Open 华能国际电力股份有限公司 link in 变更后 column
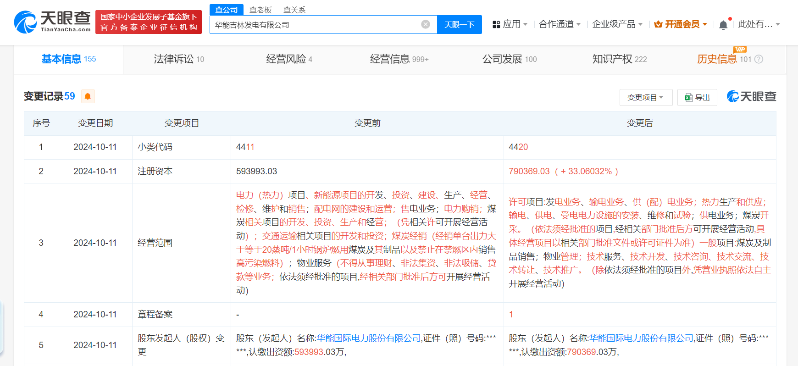This screenshot has height=366, width=798. coord(641,338)
